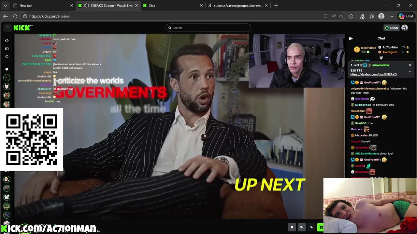Screen dimensions: 417x234
Task: Open the Kick hamburger menu
Action: coord(7,28)
